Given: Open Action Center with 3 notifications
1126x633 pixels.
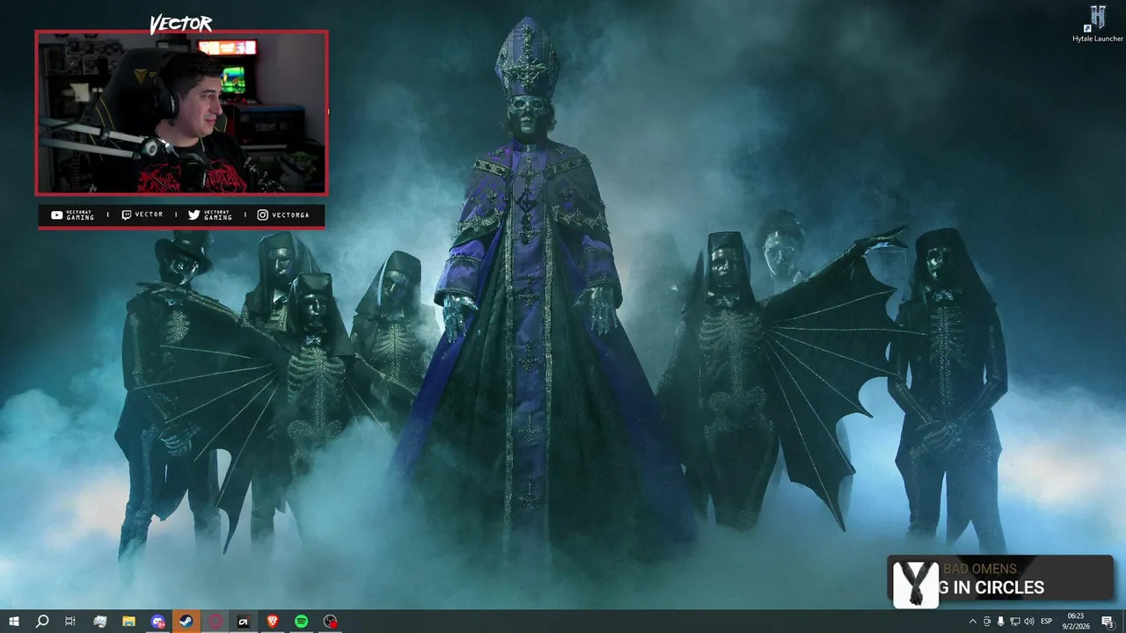Looking at the screenshot, I should 1108,622.
